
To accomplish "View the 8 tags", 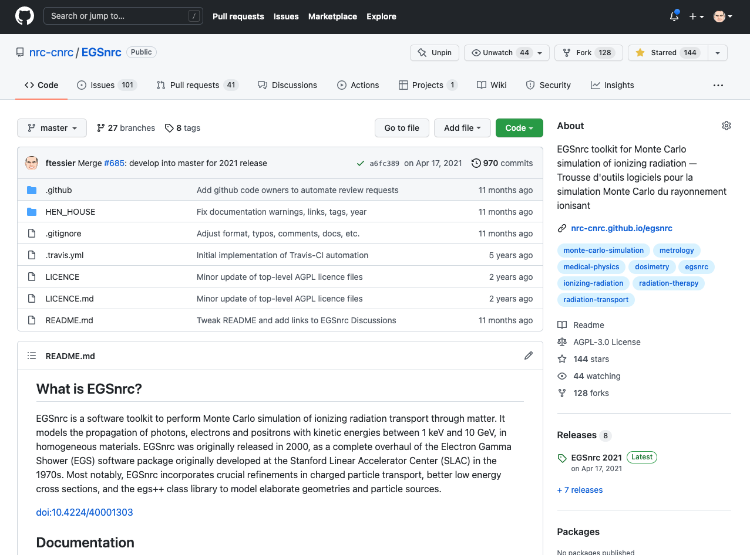I will pos(183,128).
